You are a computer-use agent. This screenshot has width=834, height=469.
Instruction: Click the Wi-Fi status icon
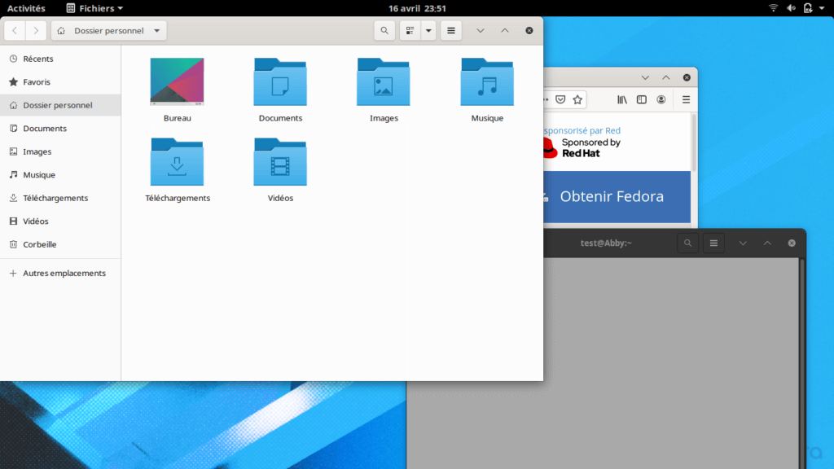point(774,8)
